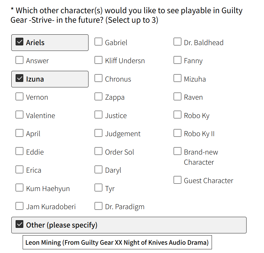Image resolution: width=264 pixels, height=253 pixels.
Task: Check the Valentine box
Action: pyautogui.click(x=20, y=115)
